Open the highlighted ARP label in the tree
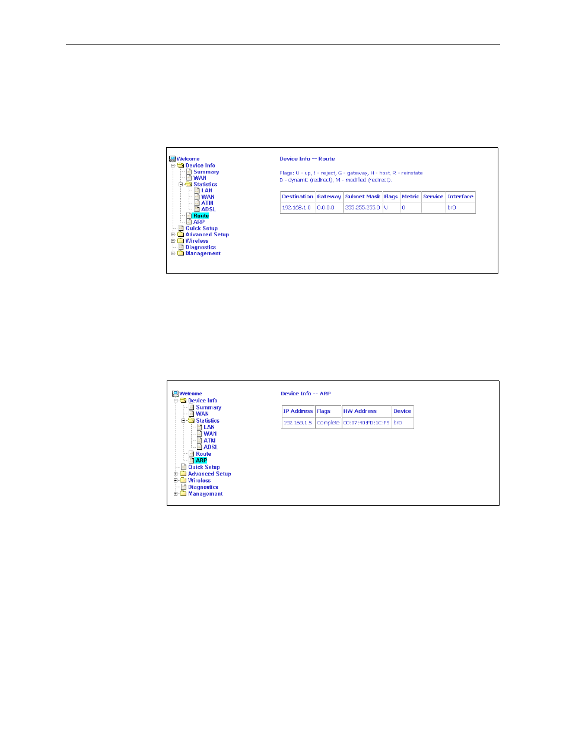The height and width of the screenshot is (733, 566). tap(202, 461)
